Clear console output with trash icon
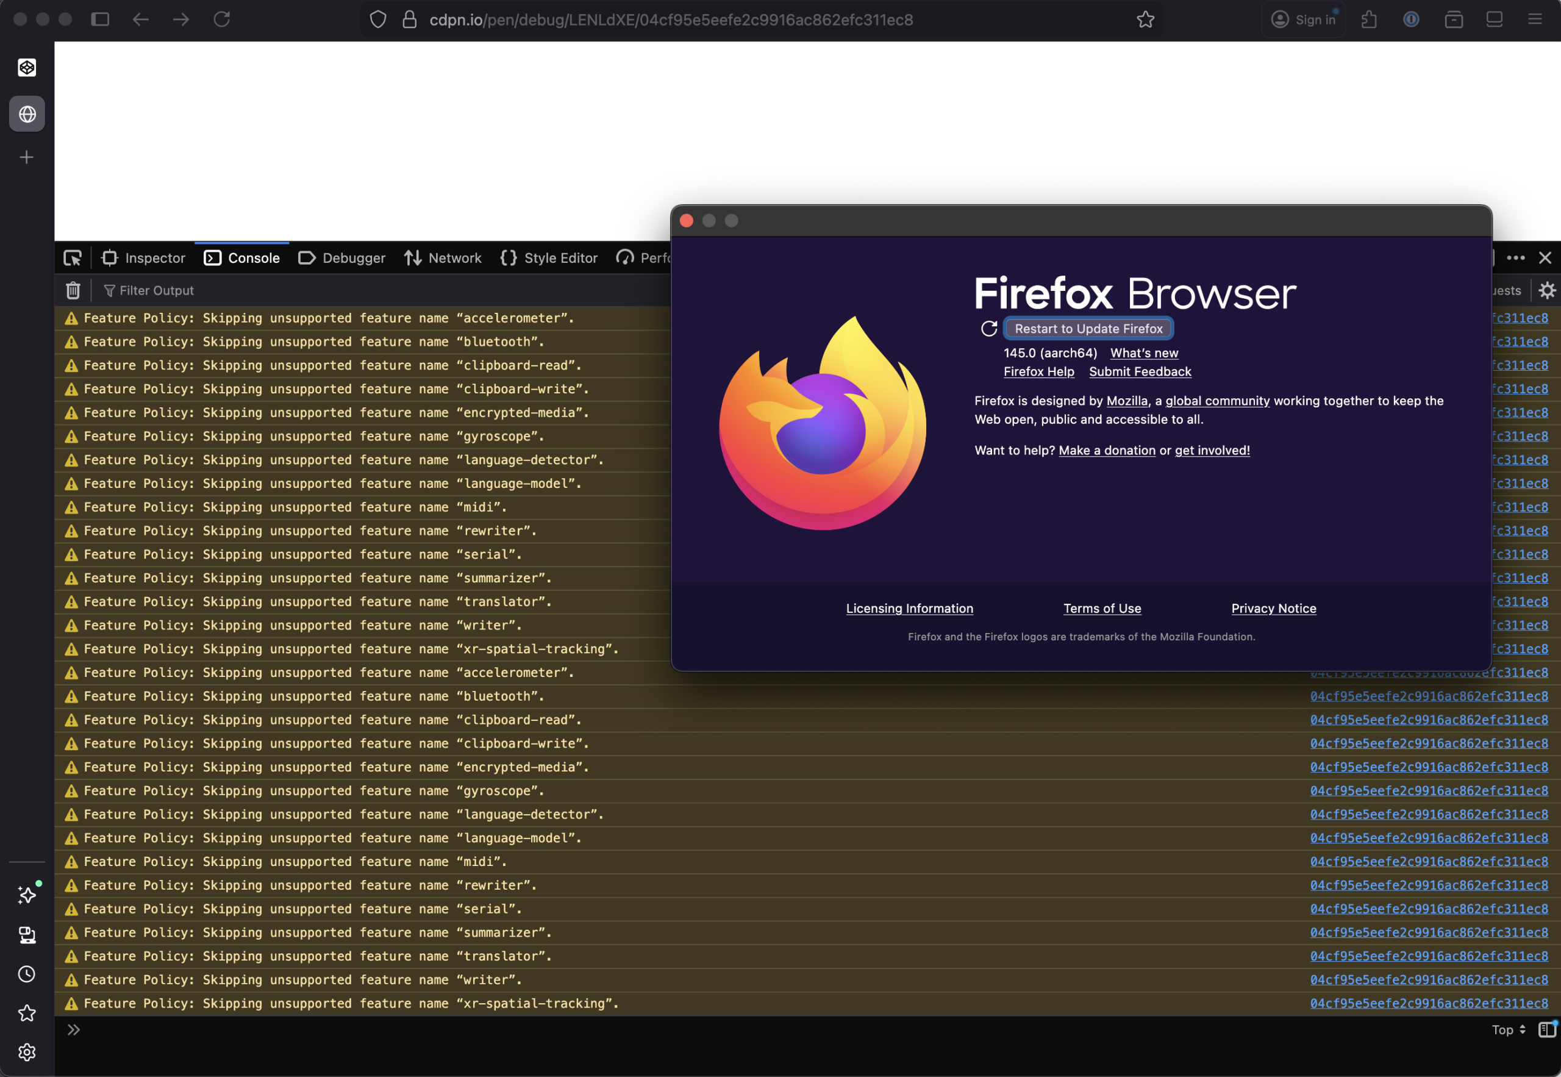1561x1077 pixels. click(x=73, y=290)
